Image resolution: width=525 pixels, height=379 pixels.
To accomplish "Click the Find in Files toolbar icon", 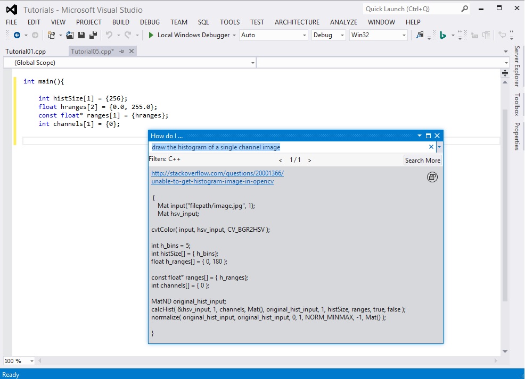I will coord(420,35).
